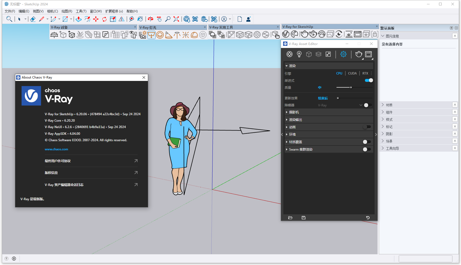Open the 文件(F) menu
This screenshot has height=265, width=461.
point(10,11)
